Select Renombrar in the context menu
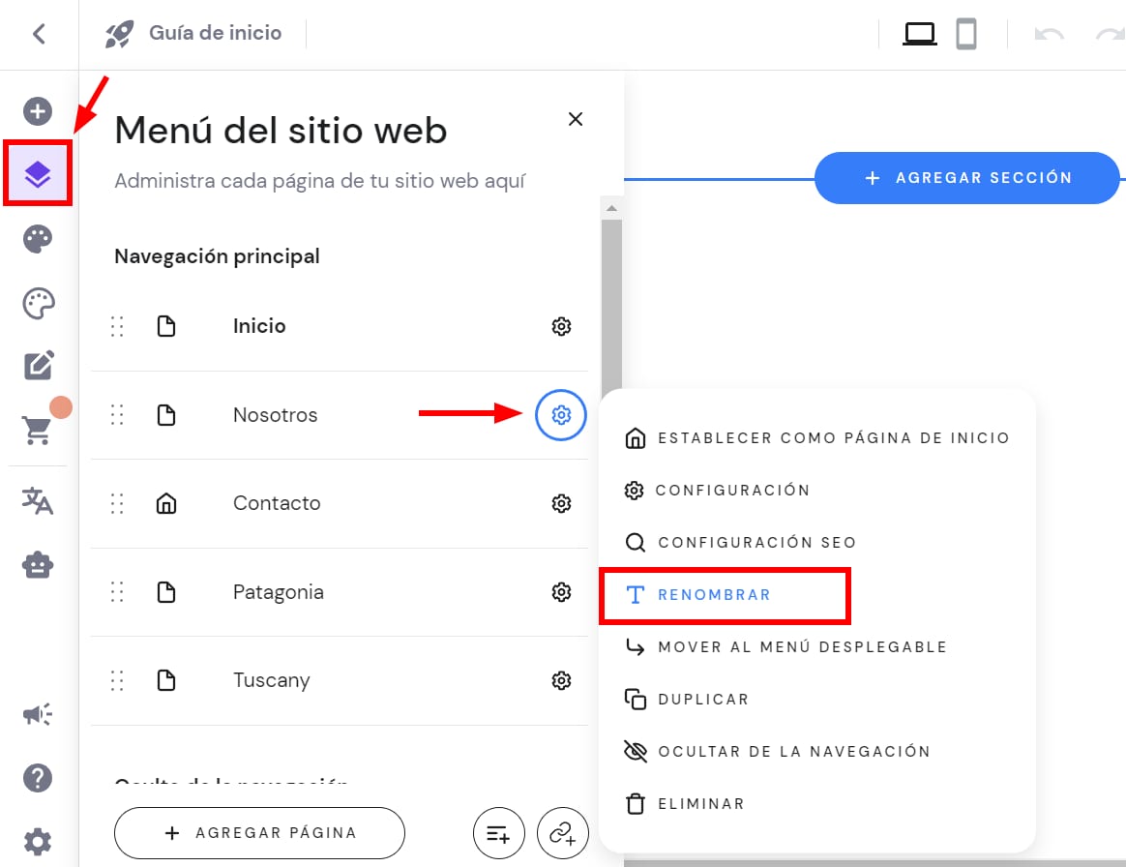The height and width of the screenshot is (867, 1126). (714, 595)
